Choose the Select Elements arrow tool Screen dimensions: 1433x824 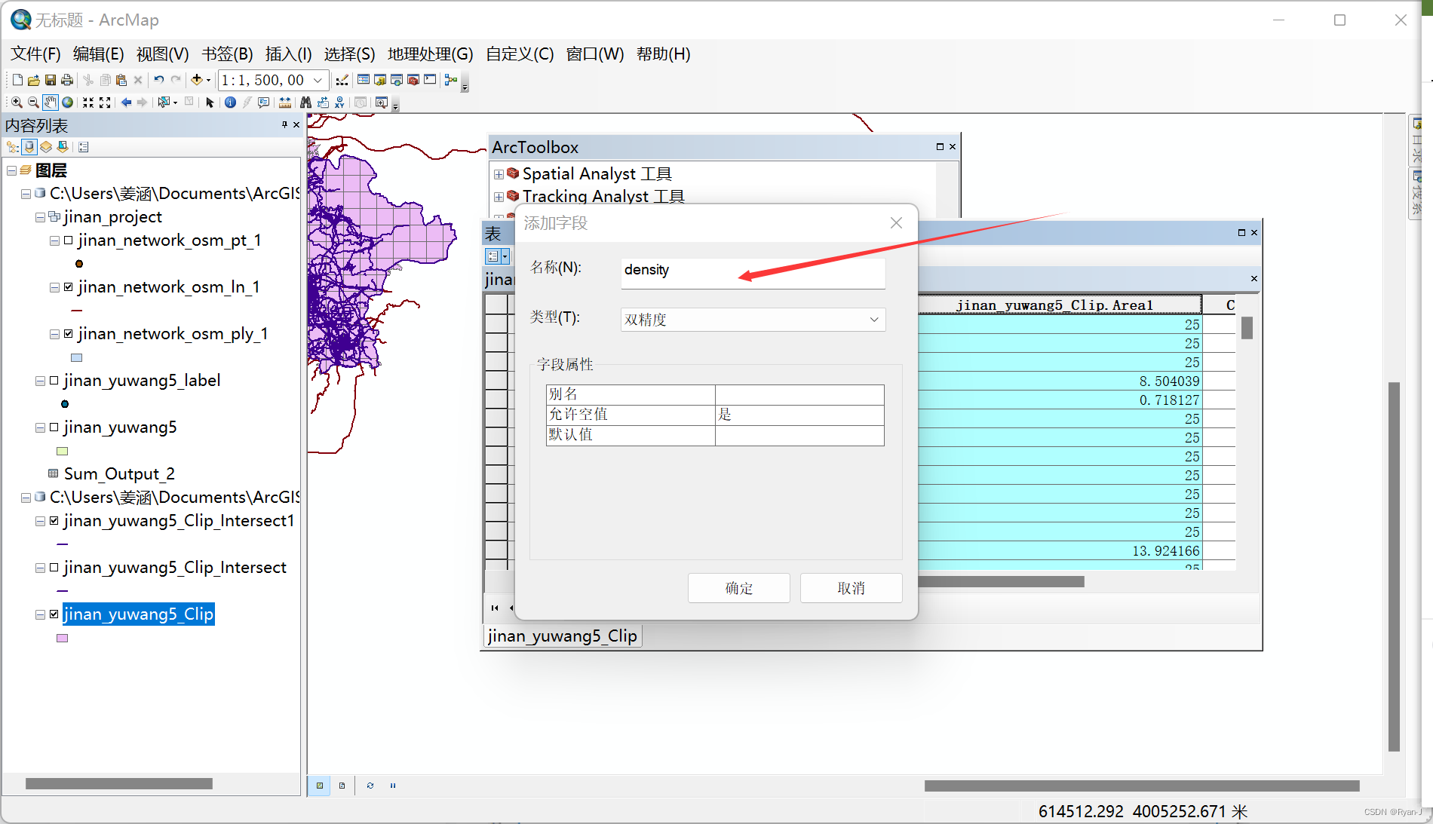point(210,103)
